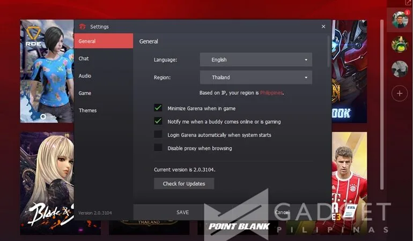Open the Language dropdown showing English

tap(256, 60)
